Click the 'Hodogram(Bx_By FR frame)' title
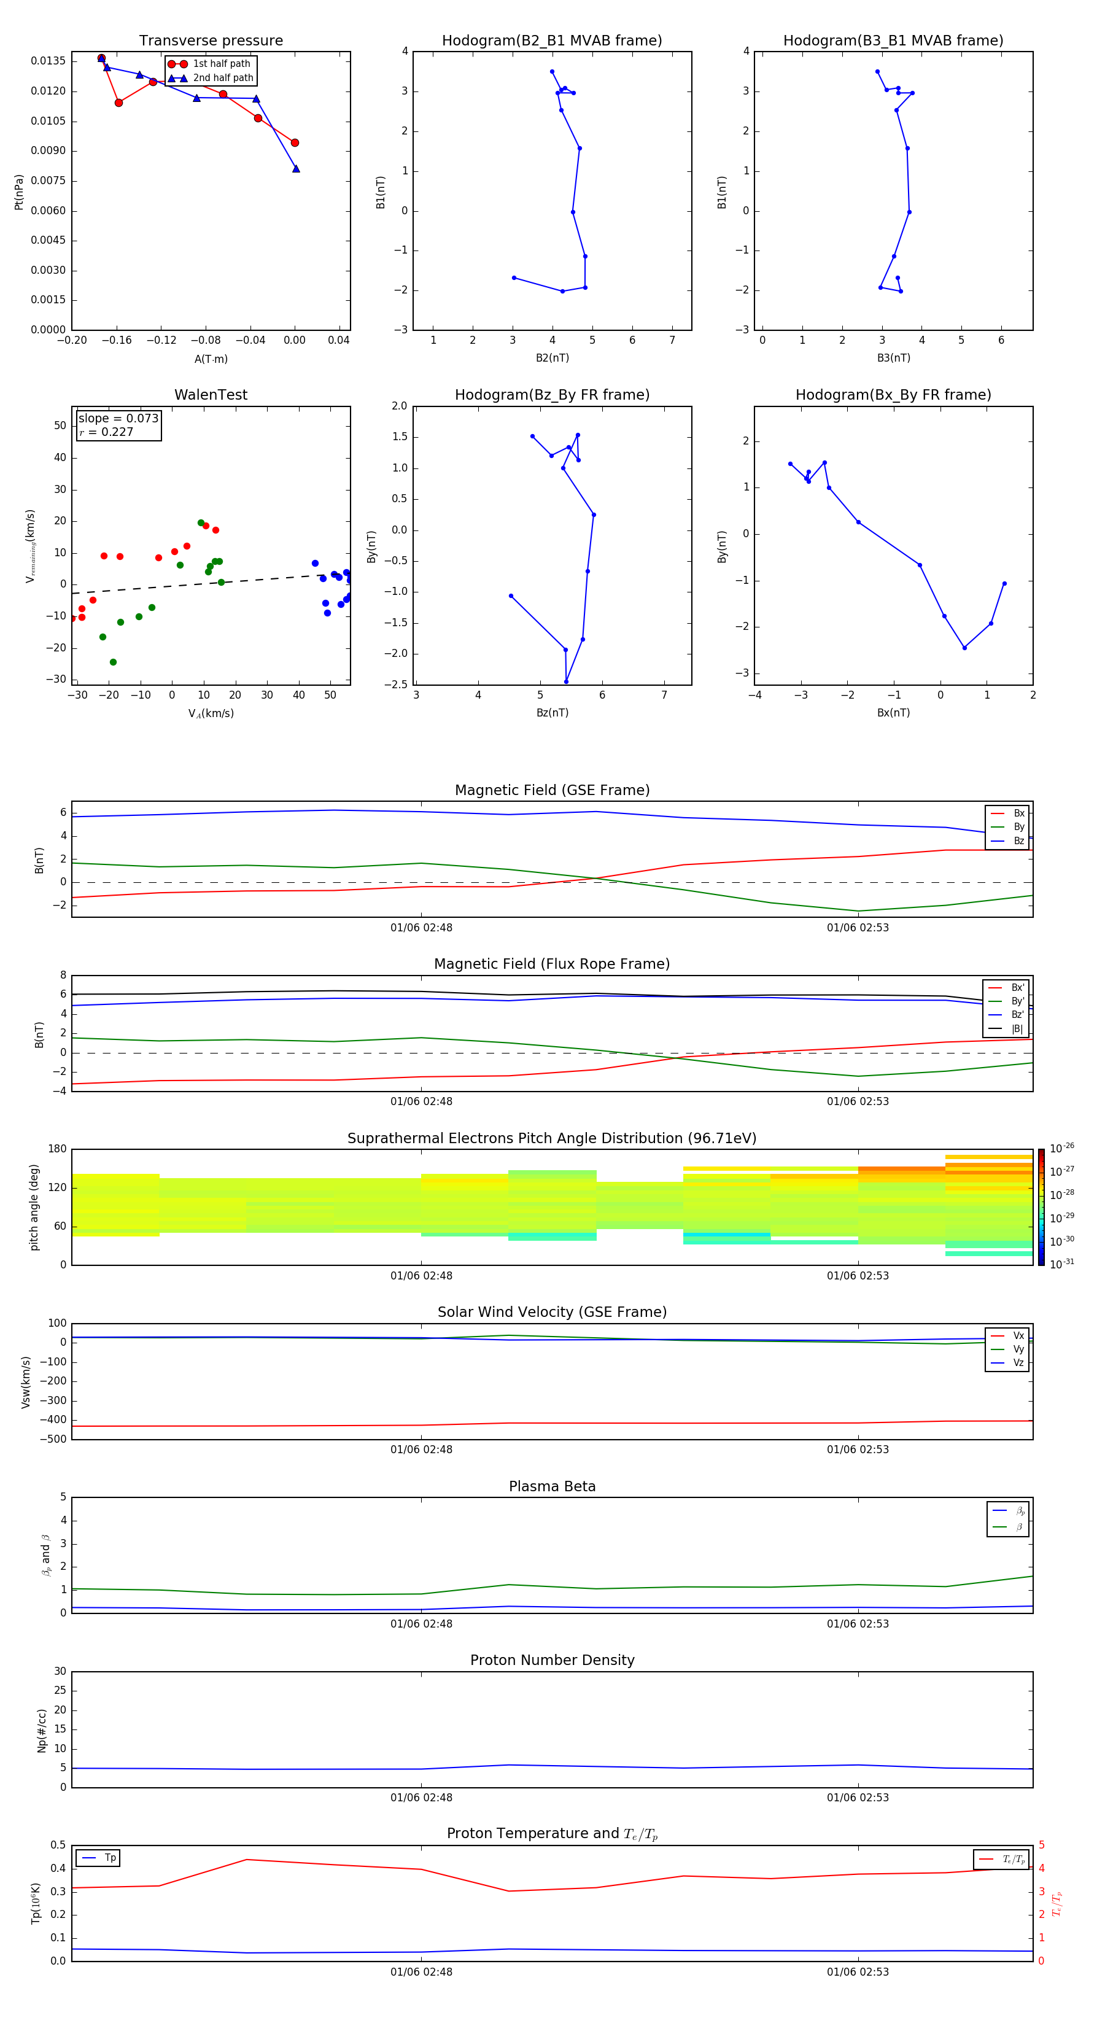 pyautogui.click(x=893, y=395)
